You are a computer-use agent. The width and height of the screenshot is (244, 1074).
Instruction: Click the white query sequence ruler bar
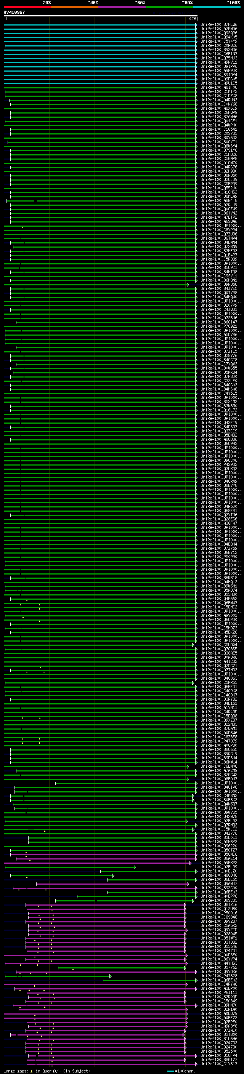tap(101, 15)
